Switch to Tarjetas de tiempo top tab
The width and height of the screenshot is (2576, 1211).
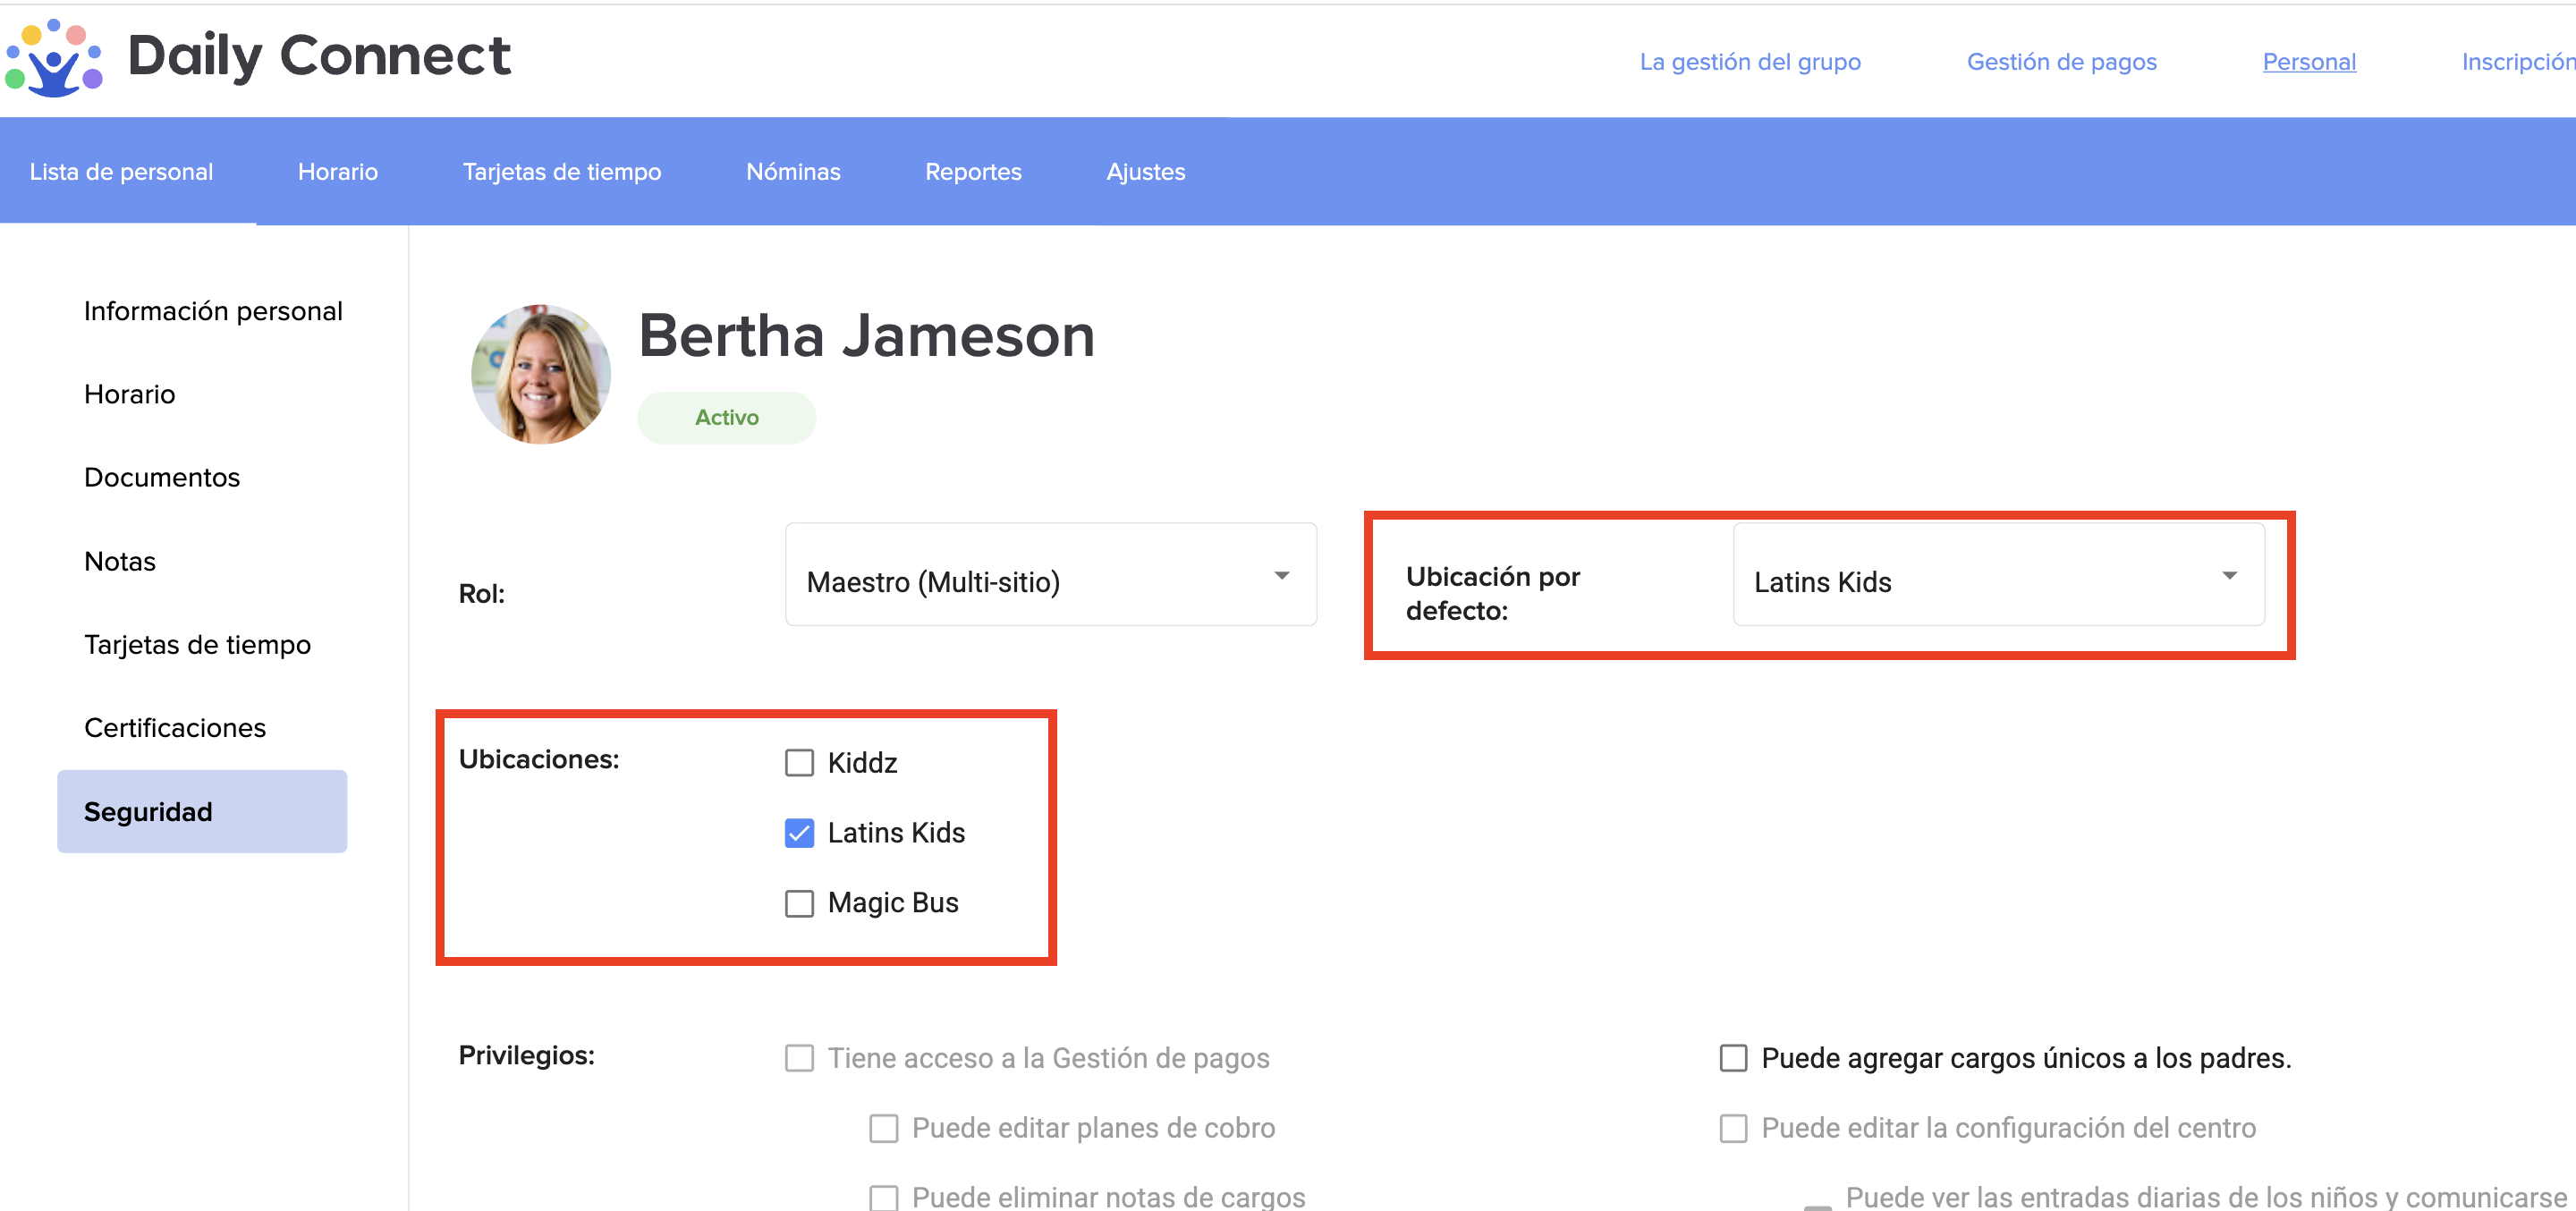561,172
